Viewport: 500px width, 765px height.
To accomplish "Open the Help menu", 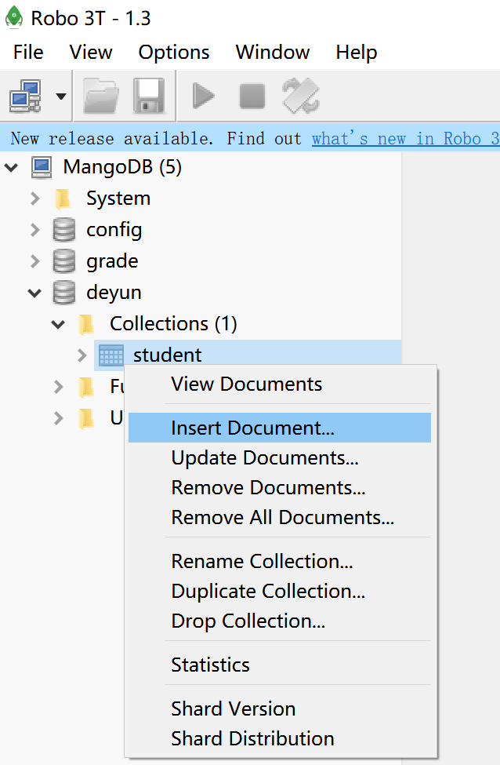I will 357,53.
